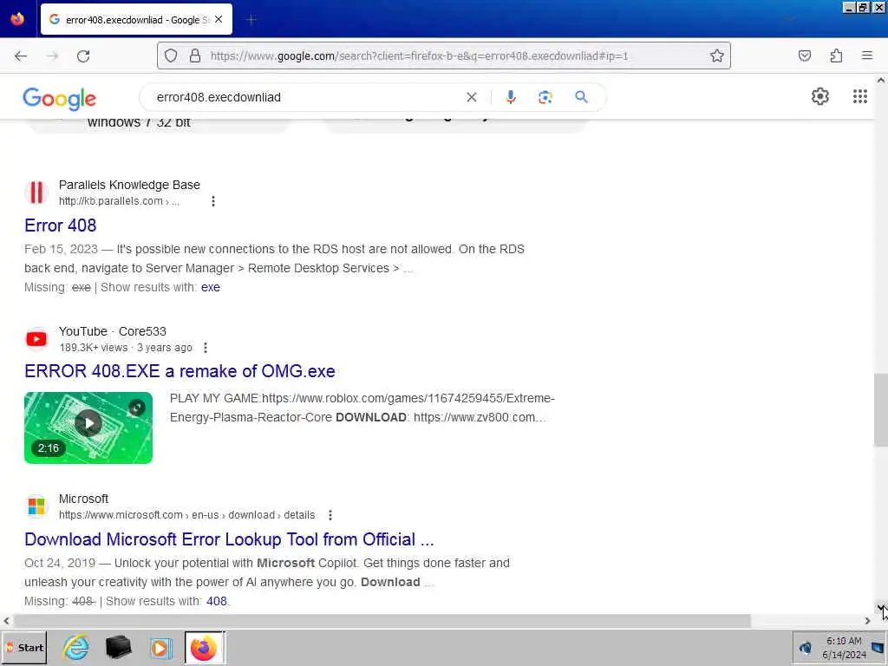Open the Firefox extensions puzzle icon
Image resolution: width=888 pixels, height=666 pixels.
tap(836, 55)
